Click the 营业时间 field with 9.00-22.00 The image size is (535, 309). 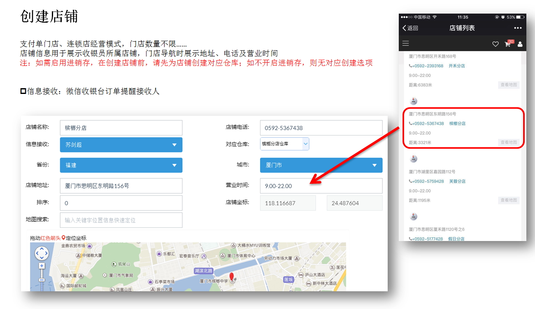321,186
